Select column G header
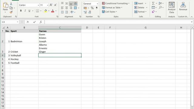Viewport: 194px width, 109px height. 145,28
